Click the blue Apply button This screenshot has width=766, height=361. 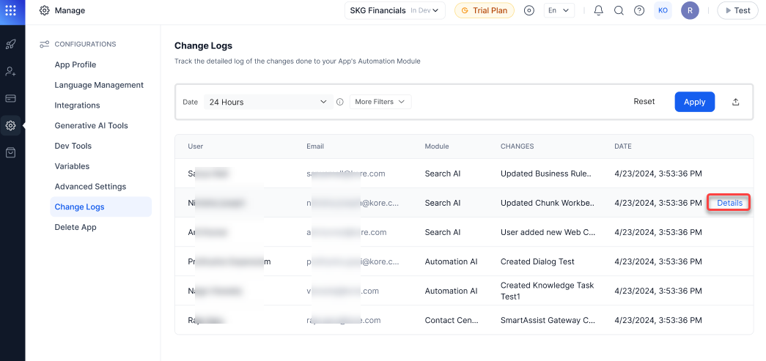pos(694,102)
